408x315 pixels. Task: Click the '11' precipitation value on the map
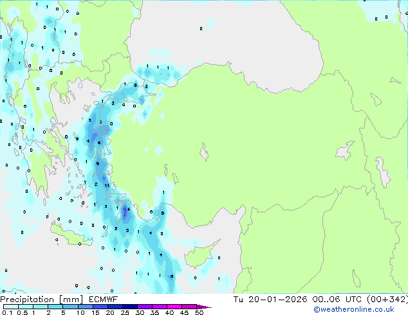point(107,185)
